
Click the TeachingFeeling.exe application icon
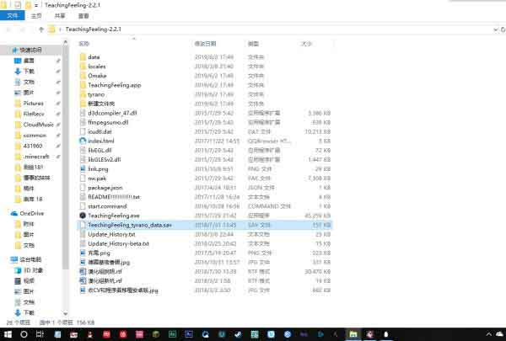pyautogui.click(x=83, y=216)
